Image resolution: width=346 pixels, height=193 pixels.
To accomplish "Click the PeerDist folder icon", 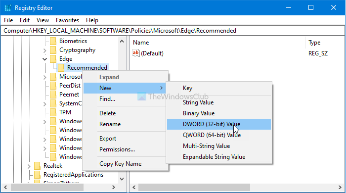I will pyautogui.click(x=53, y=86).
